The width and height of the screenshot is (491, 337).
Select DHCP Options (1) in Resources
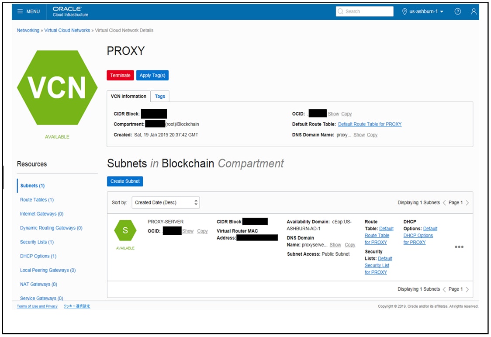pyautogui.click(x=38, y=256)
